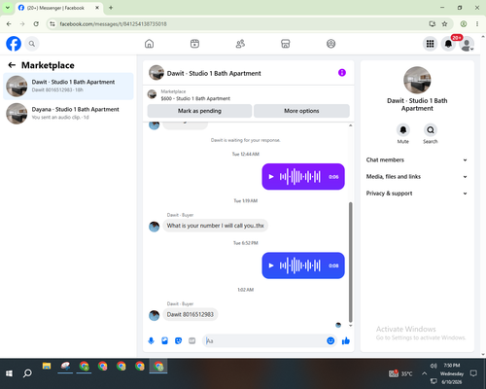
Task: Open the $600 Studio 1 Bath listing link
Action: [195, 98]
